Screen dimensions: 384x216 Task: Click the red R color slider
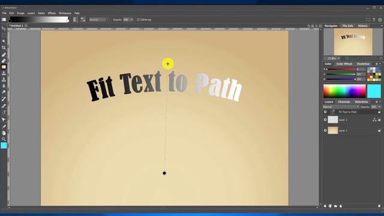pos(341,70)
